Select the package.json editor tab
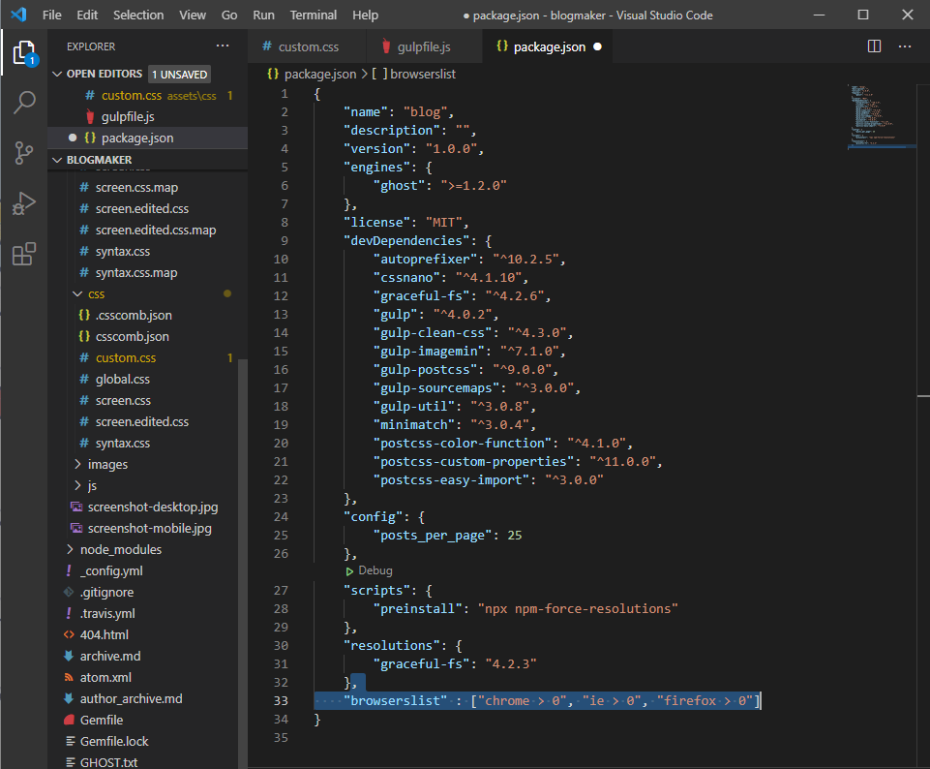The height and width of the screenshot is (769, 930). click(548, 46)
